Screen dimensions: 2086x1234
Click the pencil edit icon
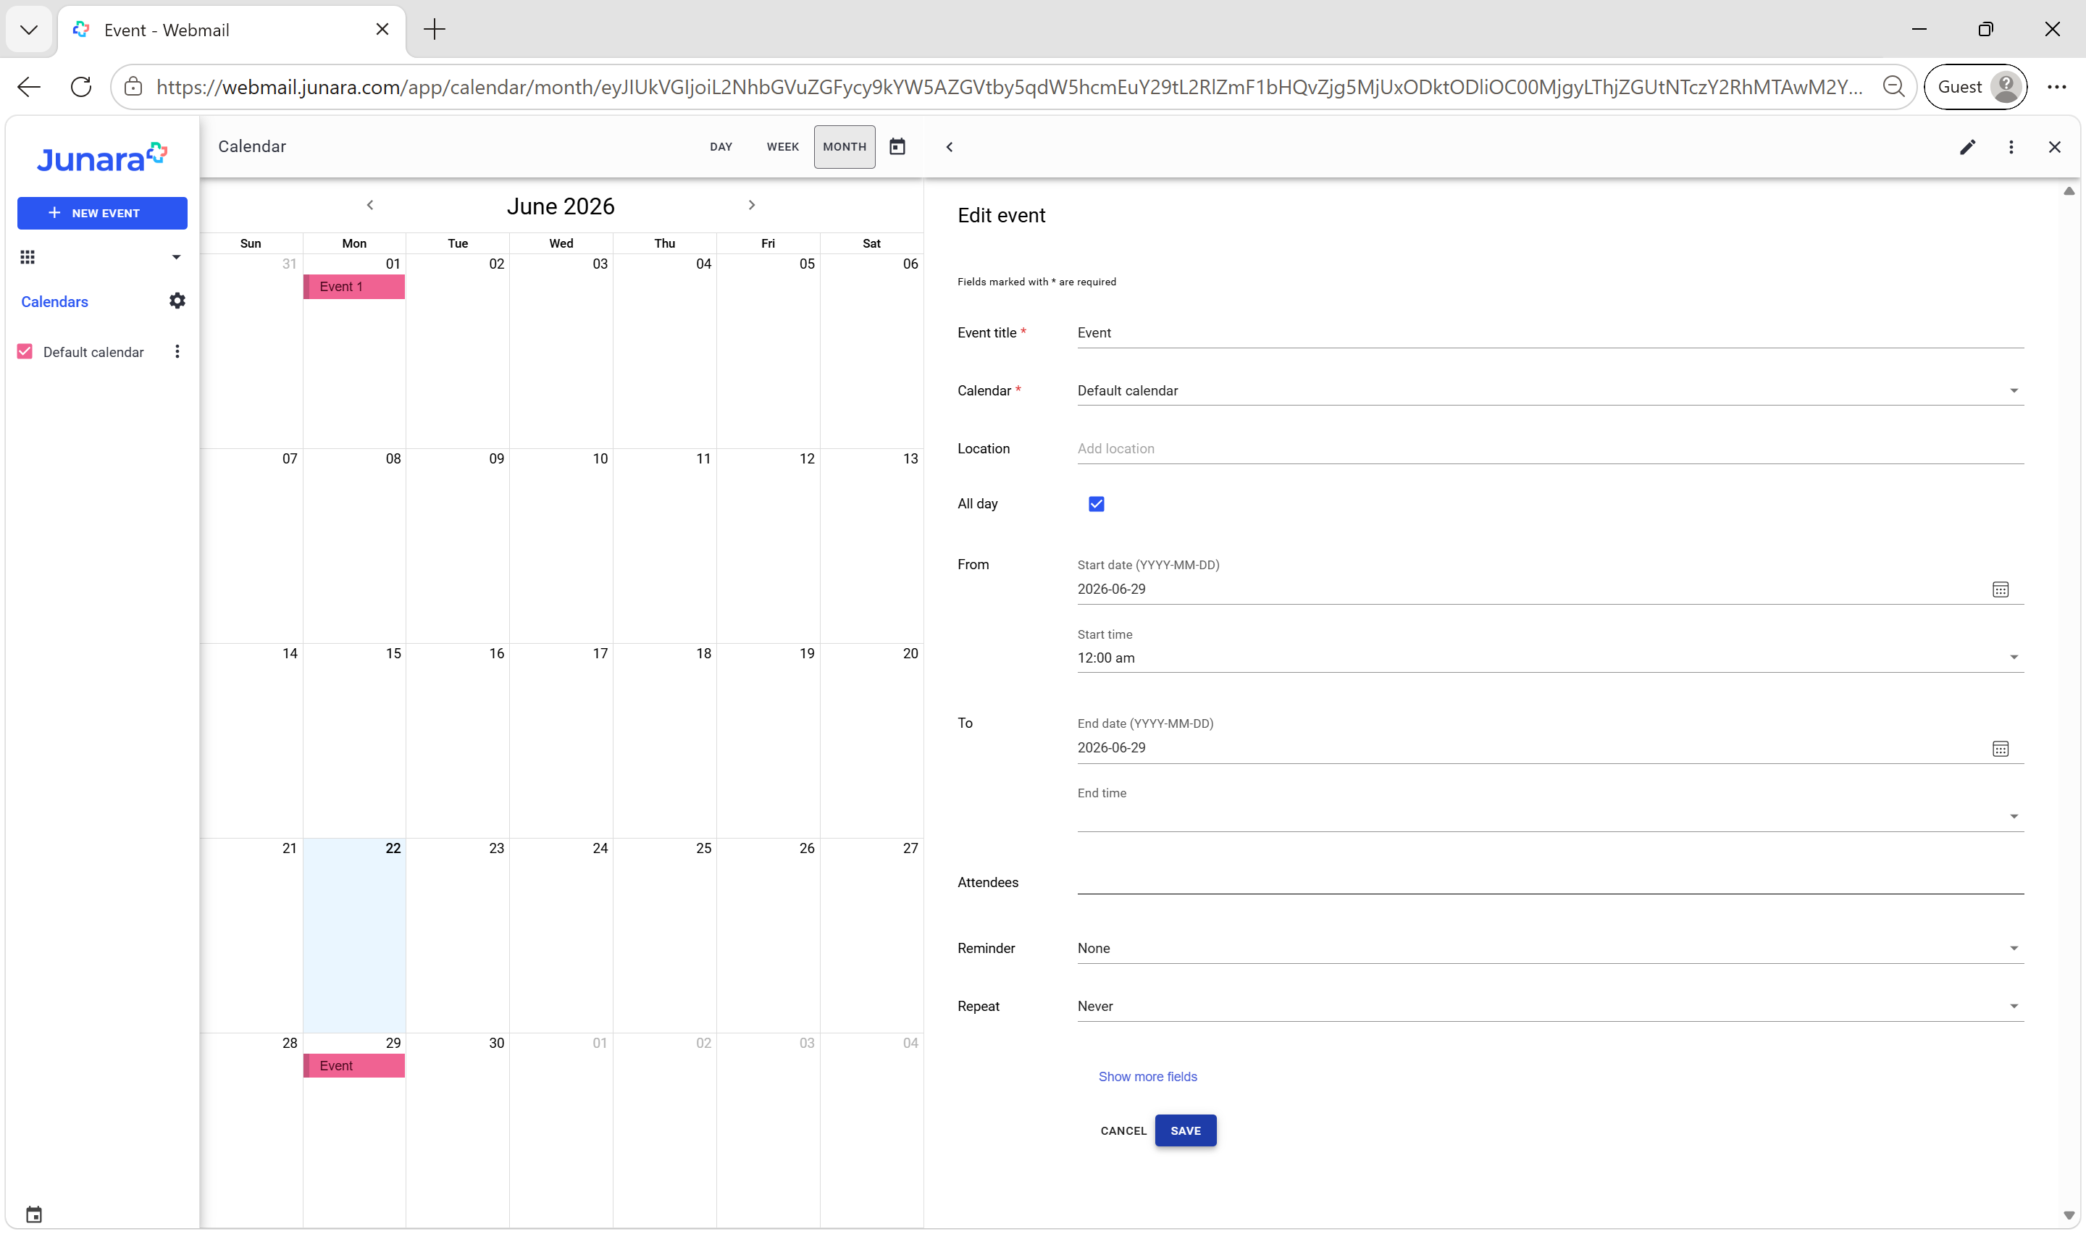point(1967,147)
